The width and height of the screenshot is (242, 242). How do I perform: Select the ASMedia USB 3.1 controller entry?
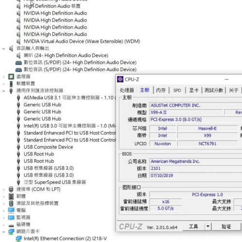tap(70, 98)
